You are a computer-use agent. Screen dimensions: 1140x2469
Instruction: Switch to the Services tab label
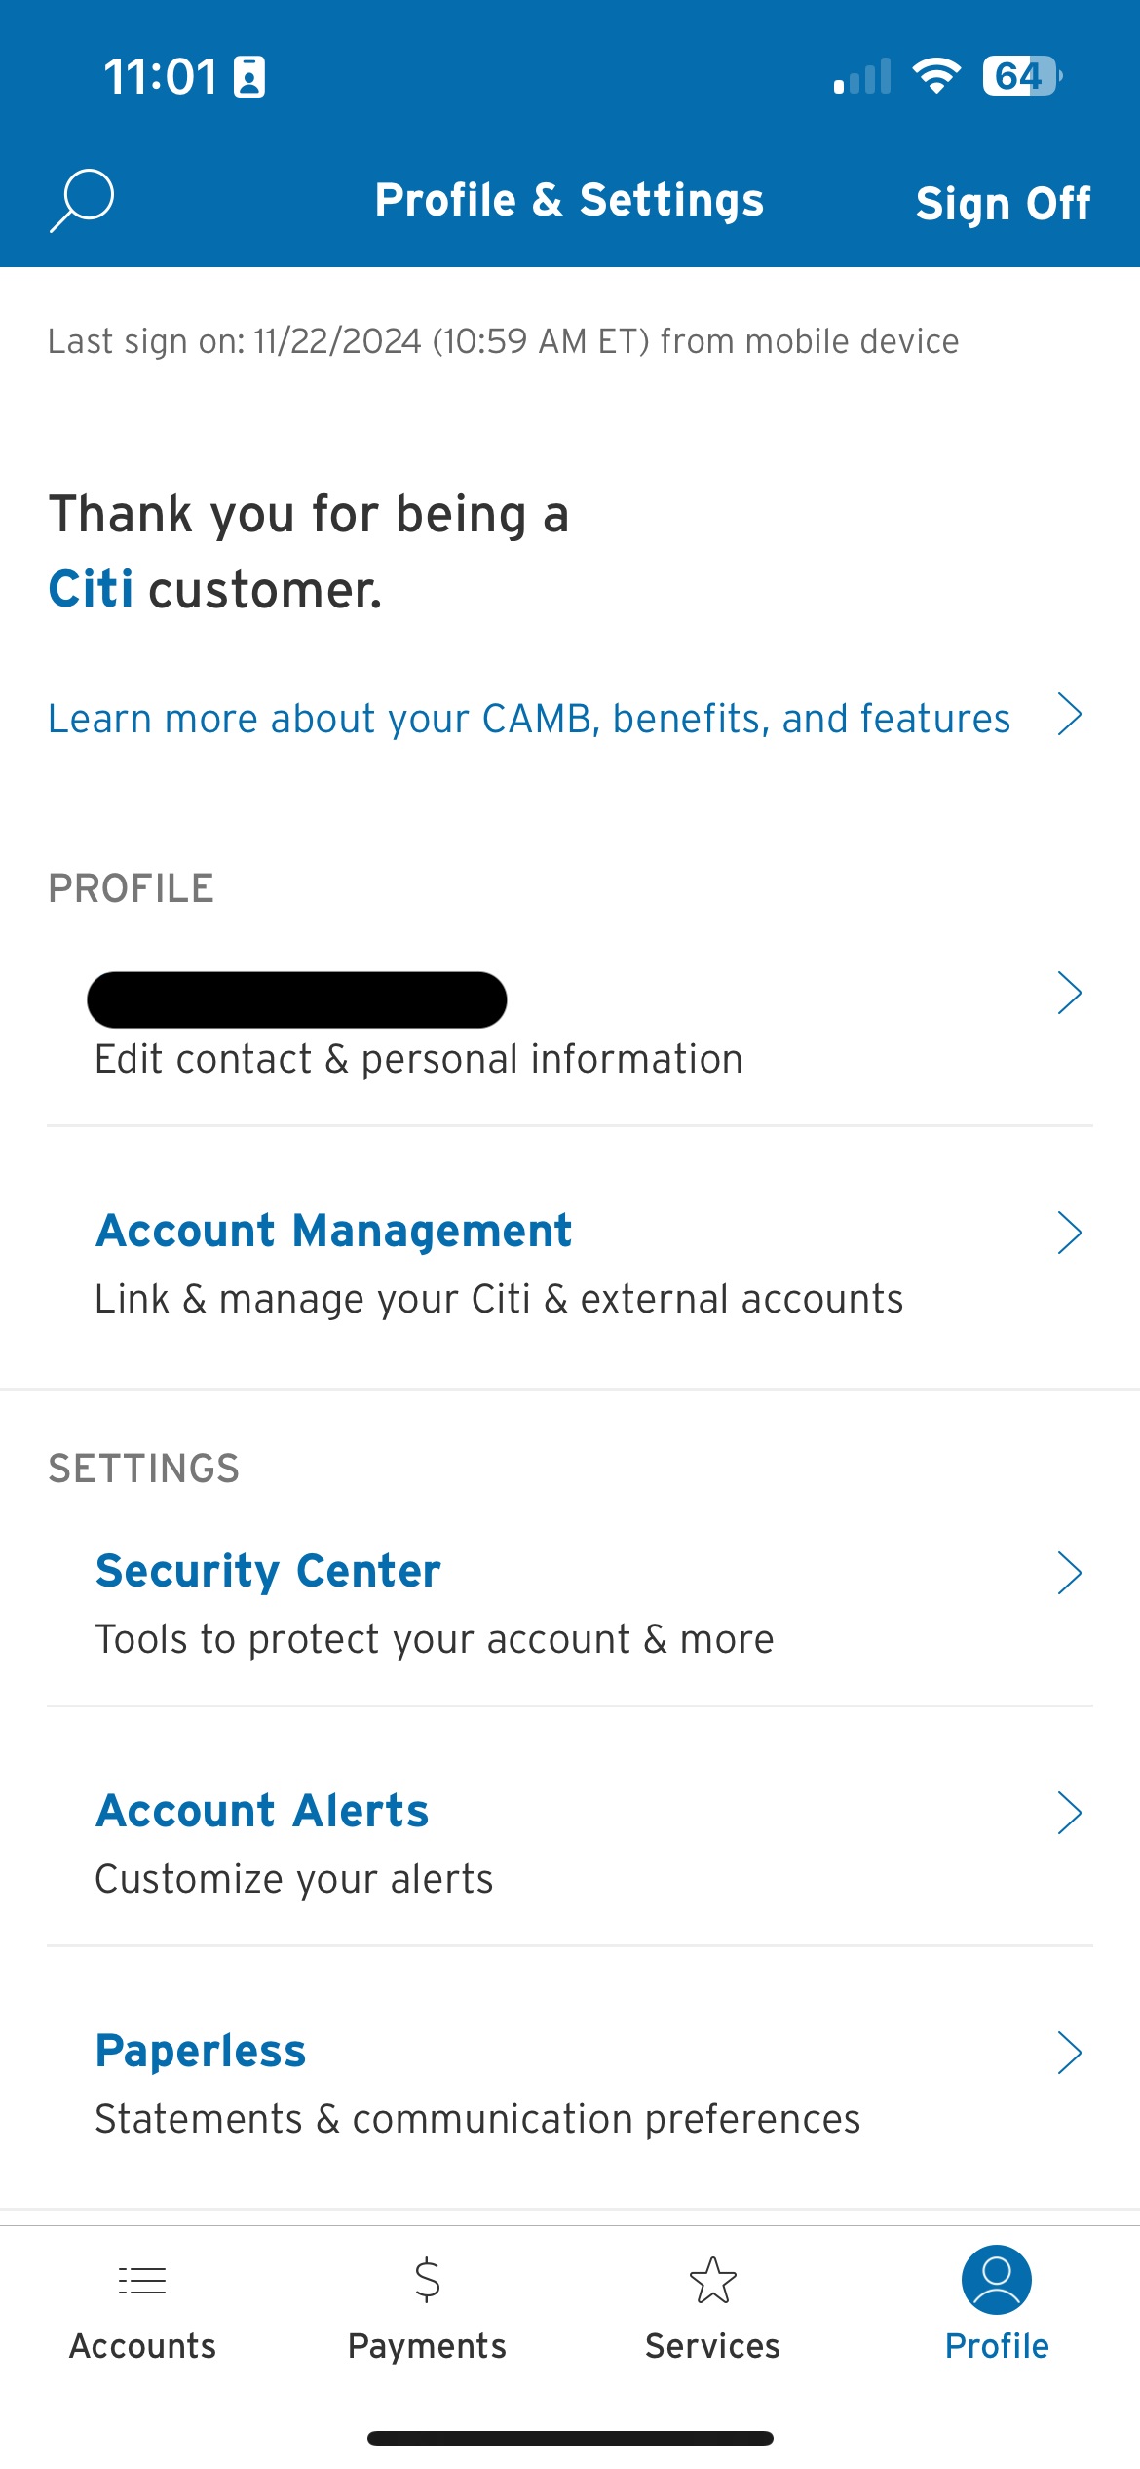(x=712, y=2346)
